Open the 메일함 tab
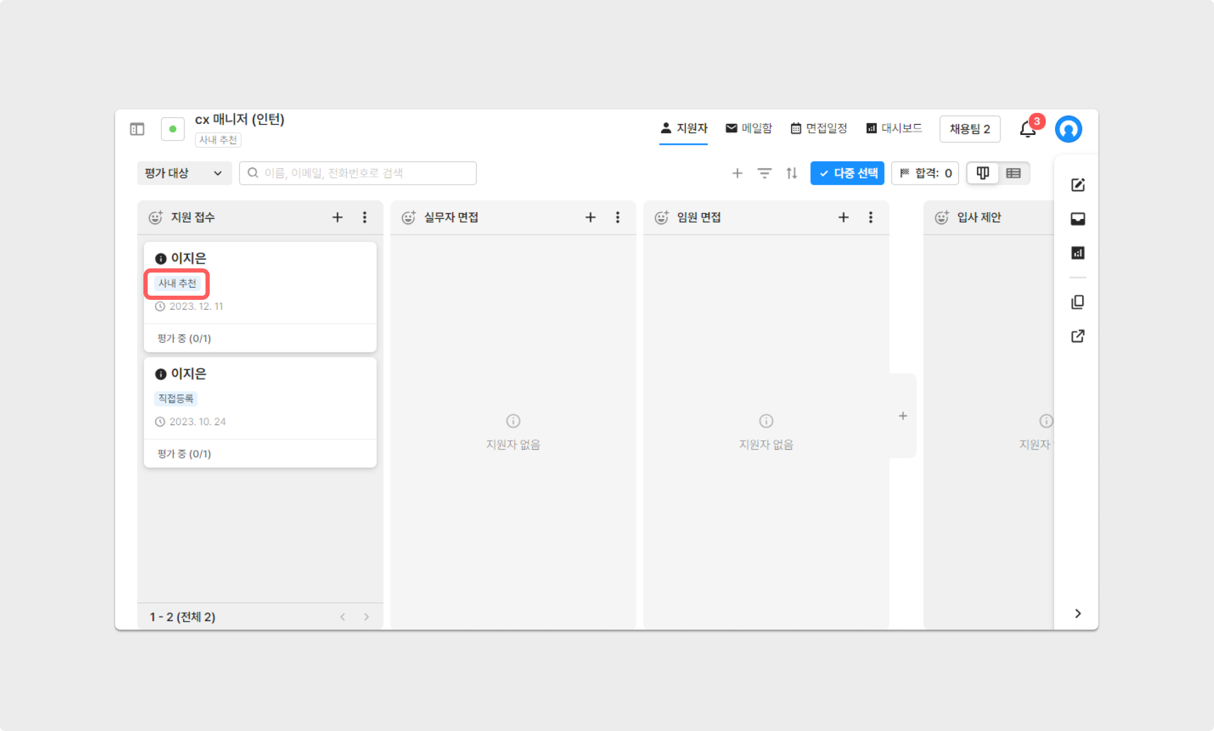 tap(749, 129)
